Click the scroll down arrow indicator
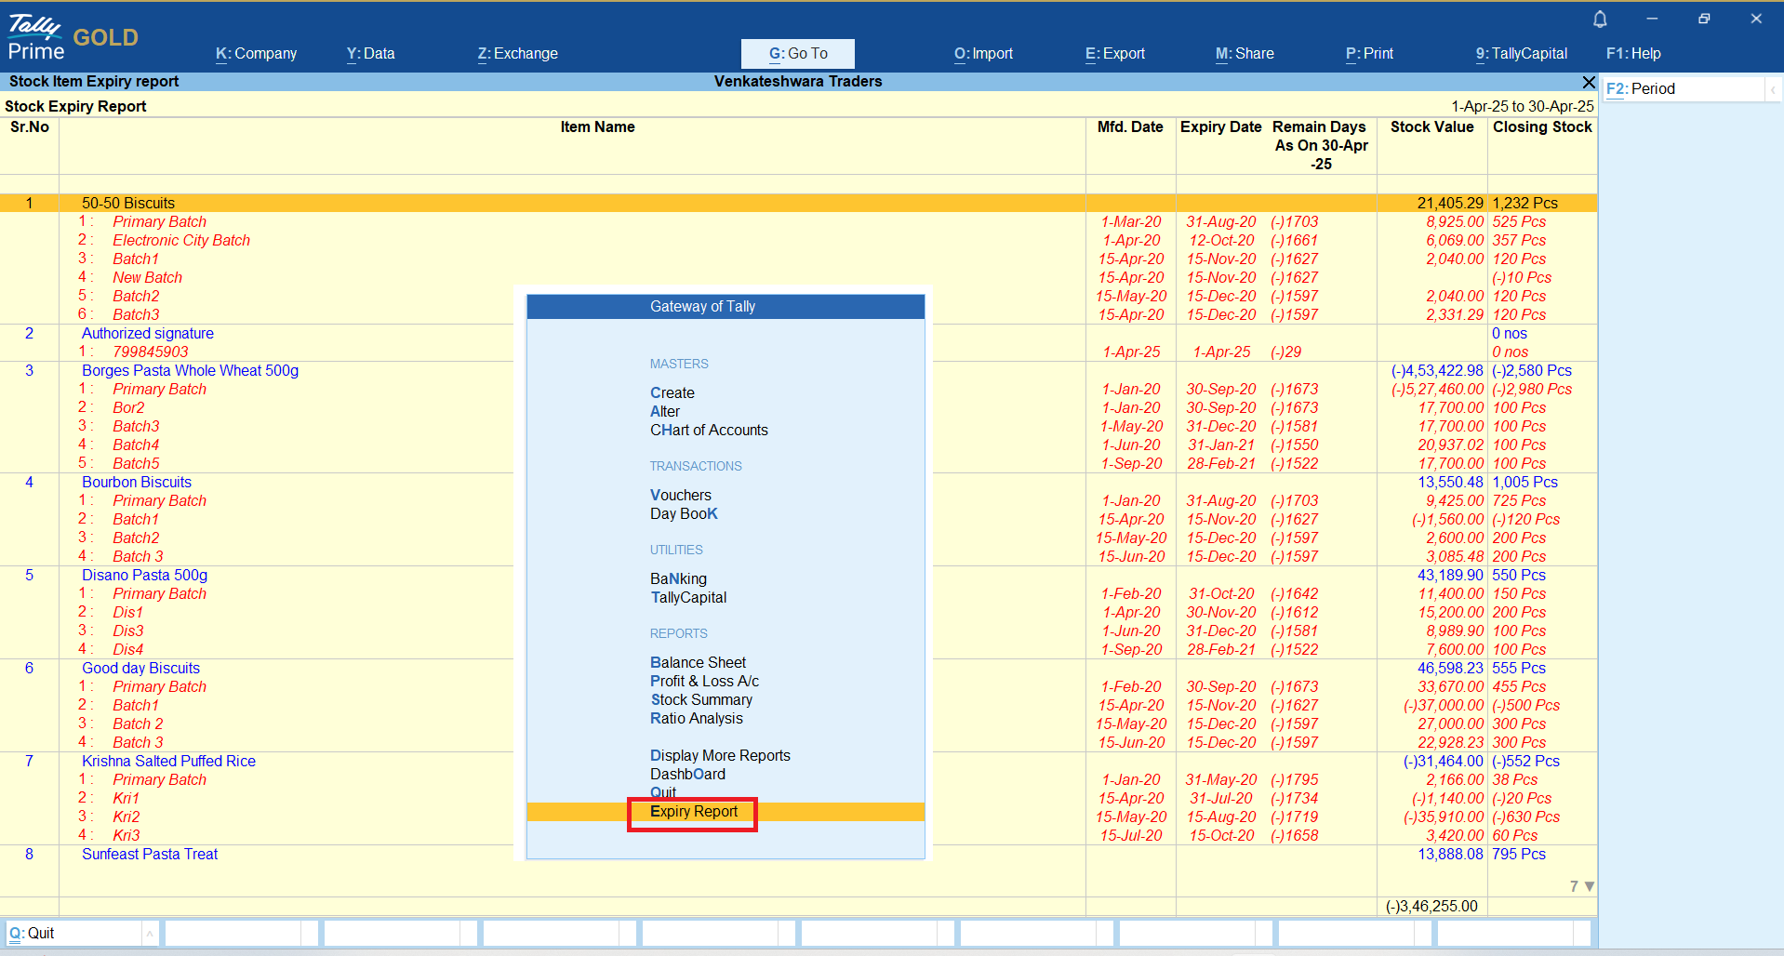 (x=1589, y=886)
